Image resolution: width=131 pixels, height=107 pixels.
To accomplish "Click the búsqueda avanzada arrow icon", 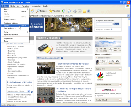I will point(112,29).
